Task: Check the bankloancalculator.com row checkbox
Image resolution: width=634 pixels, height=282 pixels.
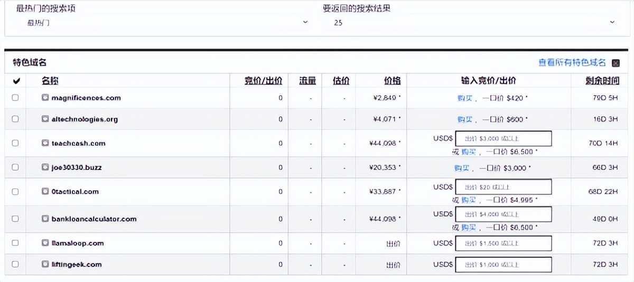Action: coord(15,219)
